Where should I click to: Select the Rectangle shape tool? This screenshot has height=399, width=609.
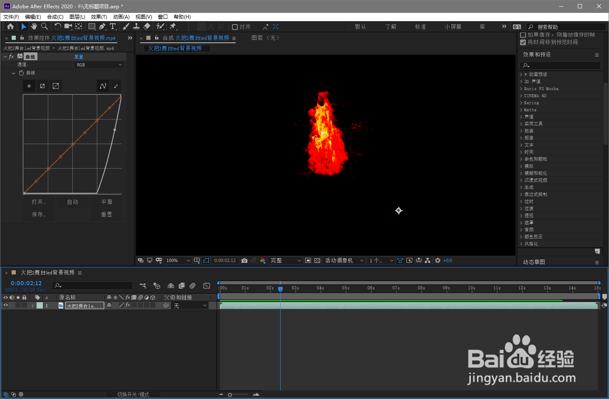pyautogui.click(x=92, y=27)
